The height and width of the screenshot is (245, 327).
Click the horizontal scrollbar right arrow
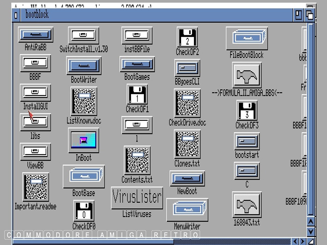[302, 241]
